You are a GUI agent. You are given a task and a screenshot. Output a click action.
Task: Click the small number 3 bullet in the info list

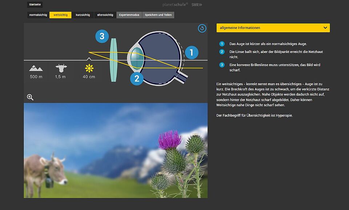pyautogui.click(x=222, y=65)
